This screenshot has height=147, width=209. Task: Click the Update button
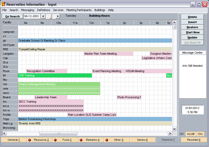(192, 37)
